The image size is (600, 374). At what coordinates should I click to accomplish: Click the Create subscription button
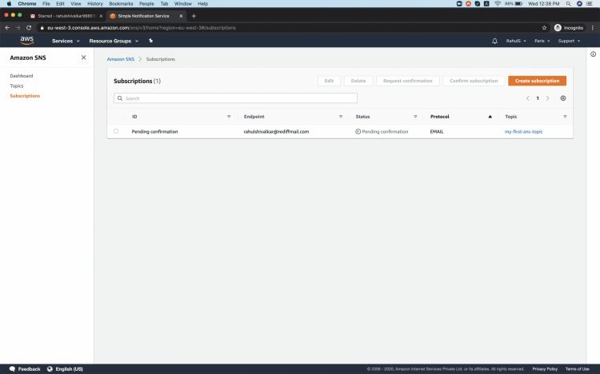coord(537,81)
